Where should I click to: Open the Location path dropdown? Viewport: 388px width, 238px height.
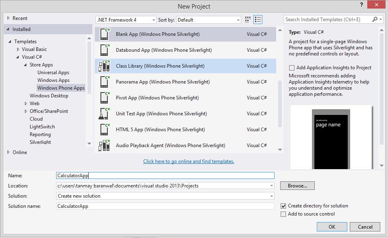[x=271, y=186]
